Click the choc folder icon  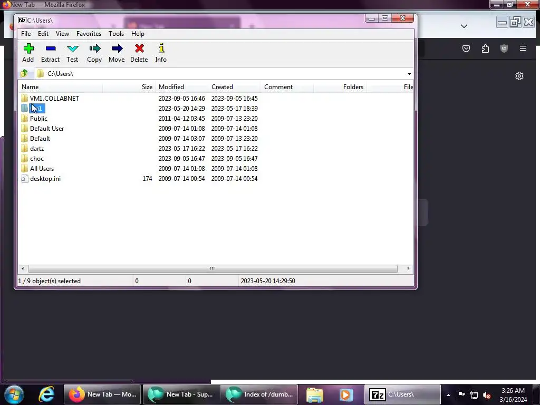[x=24, y=158]
